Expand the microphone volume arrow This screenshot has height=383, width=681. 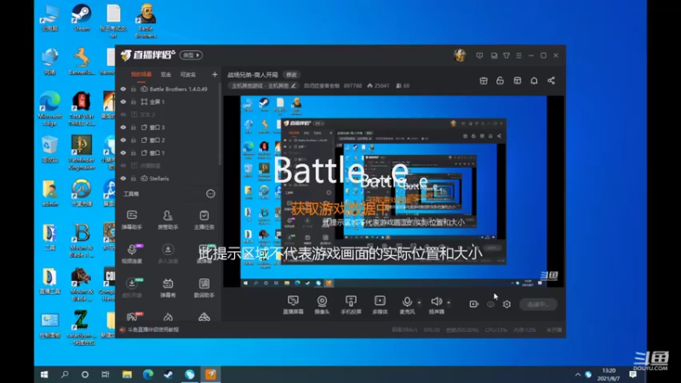419,302
